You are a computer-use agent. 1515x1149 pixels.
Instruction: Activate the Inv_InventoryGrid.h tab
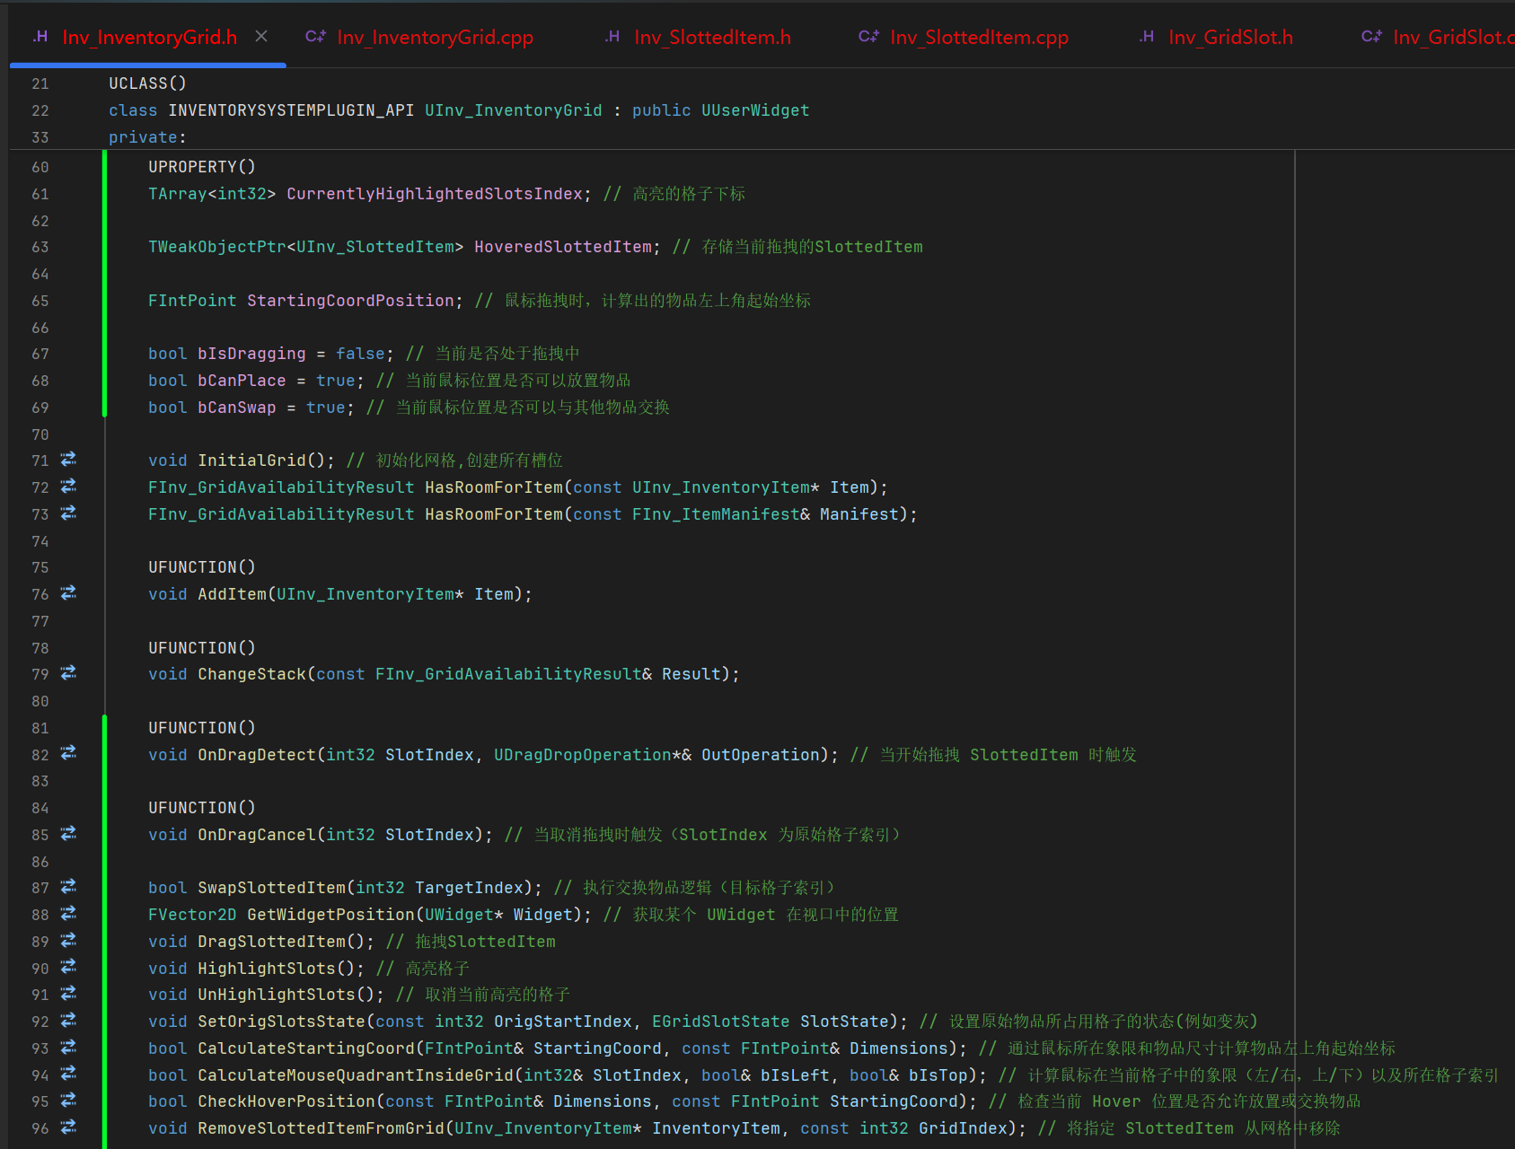[x=136, y=37]
